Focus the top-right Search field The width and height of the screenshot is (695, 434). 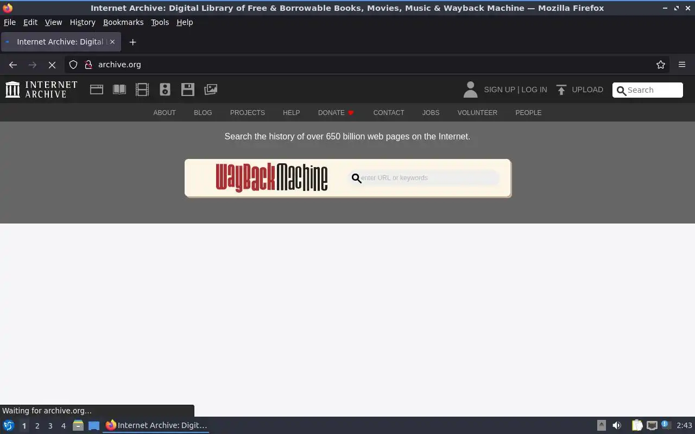coord(648,90)
